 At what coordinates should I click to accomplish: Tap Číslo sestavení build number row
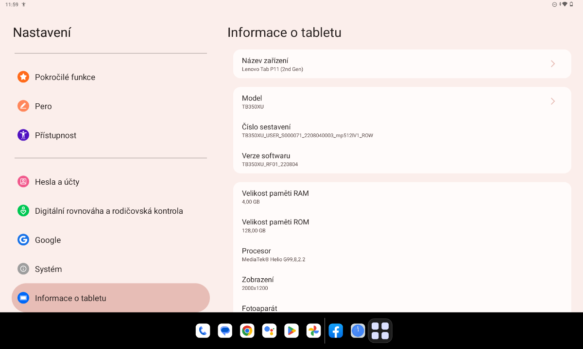(402, 130)
